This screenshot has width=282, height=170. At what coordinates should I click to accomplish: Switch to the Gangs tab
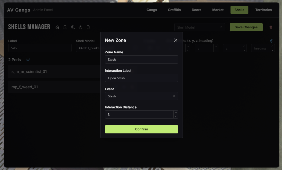(x=152, y=10)
